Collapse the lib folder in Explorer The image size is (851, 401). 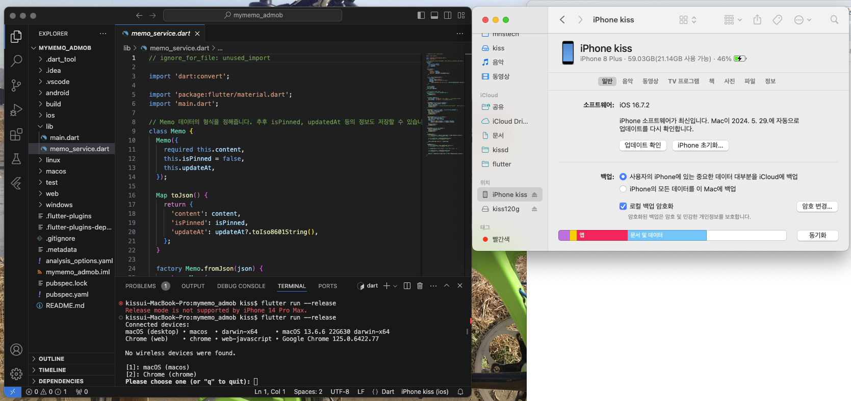pyautogui.click(x=40, y=126)
